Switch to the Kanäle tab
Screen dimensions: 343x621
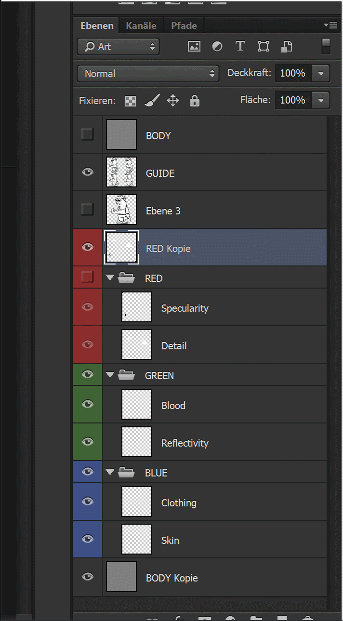[x=141, y=26]
